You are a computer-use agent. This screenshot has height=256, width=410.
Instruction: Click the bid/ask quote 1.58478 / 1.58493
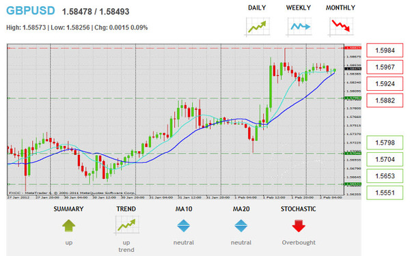tap(96, 12)
